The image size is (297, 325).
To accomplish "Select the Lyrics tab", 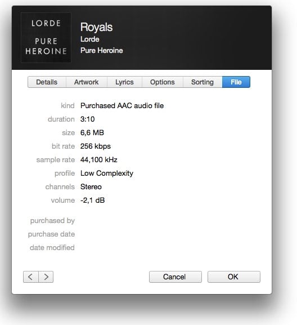I will [124, 82].
